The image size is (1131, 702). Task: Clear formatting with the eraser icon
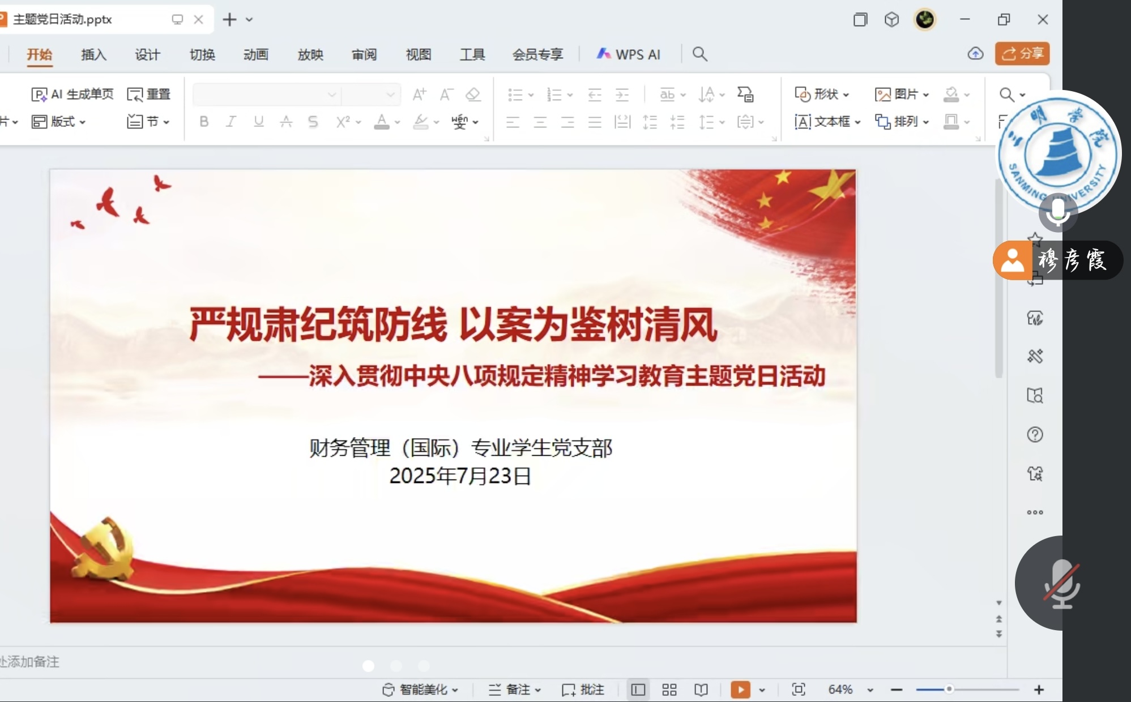(473, 95)
